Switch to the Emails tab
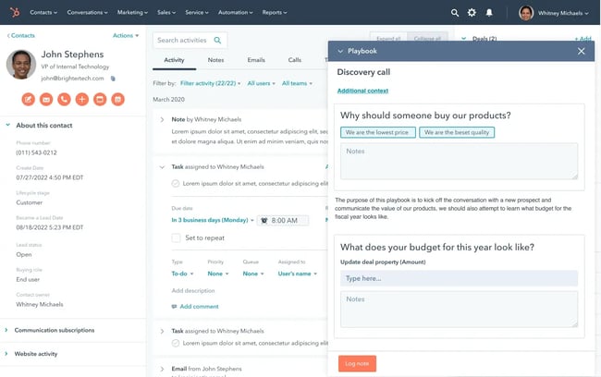 pyautogui.click(x=256, y=60)
